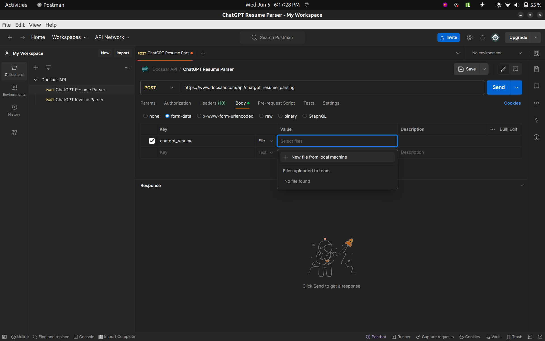Viewport: 545px width, 341px height.
Task: Open a new request tab with plus
Action: tap(203, 53)
